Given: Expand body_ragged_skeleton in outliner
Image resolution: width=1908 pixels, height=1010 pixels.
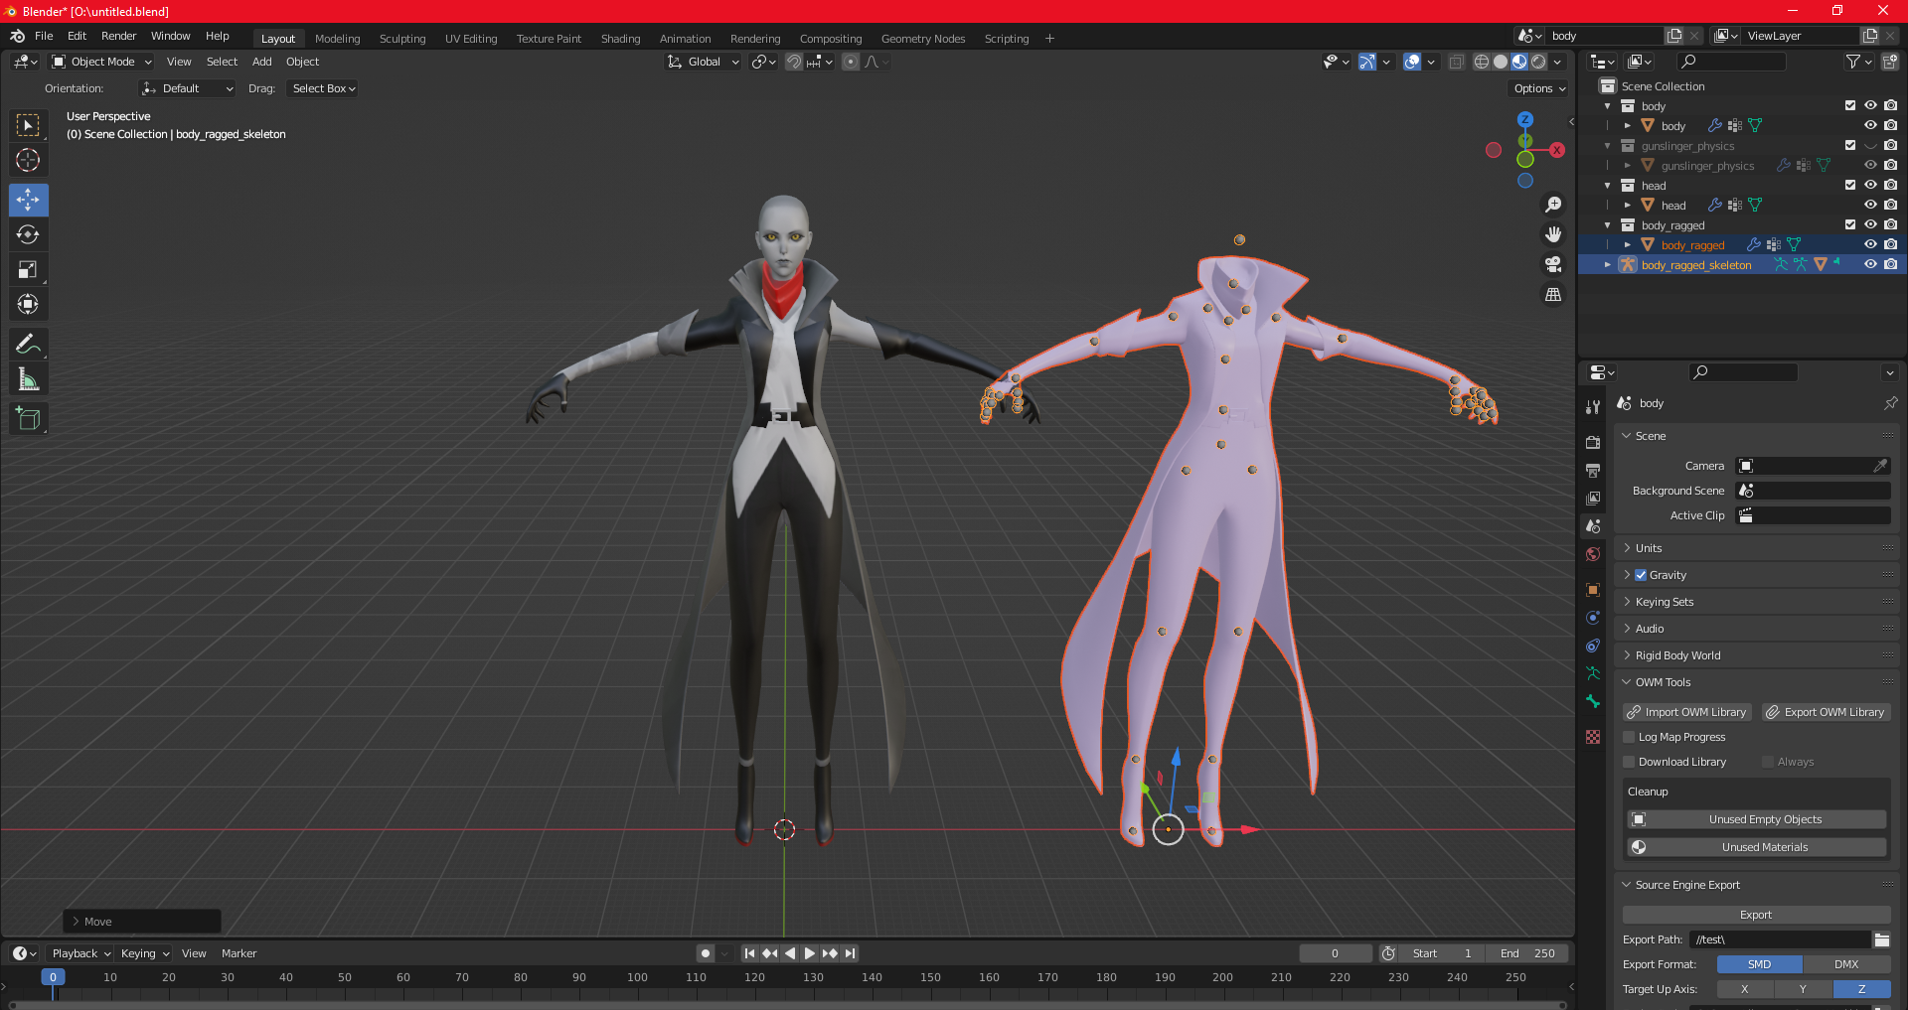Looking at the screenshot, I should (x=1607, y=265).
